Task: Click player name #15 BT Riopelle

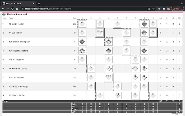Action: tap(16, 60)
